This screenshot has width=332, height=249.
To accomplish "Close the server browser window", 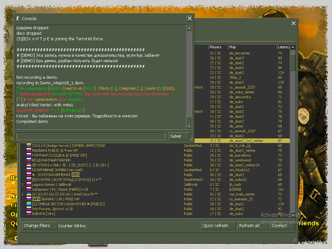I will 293,23.
